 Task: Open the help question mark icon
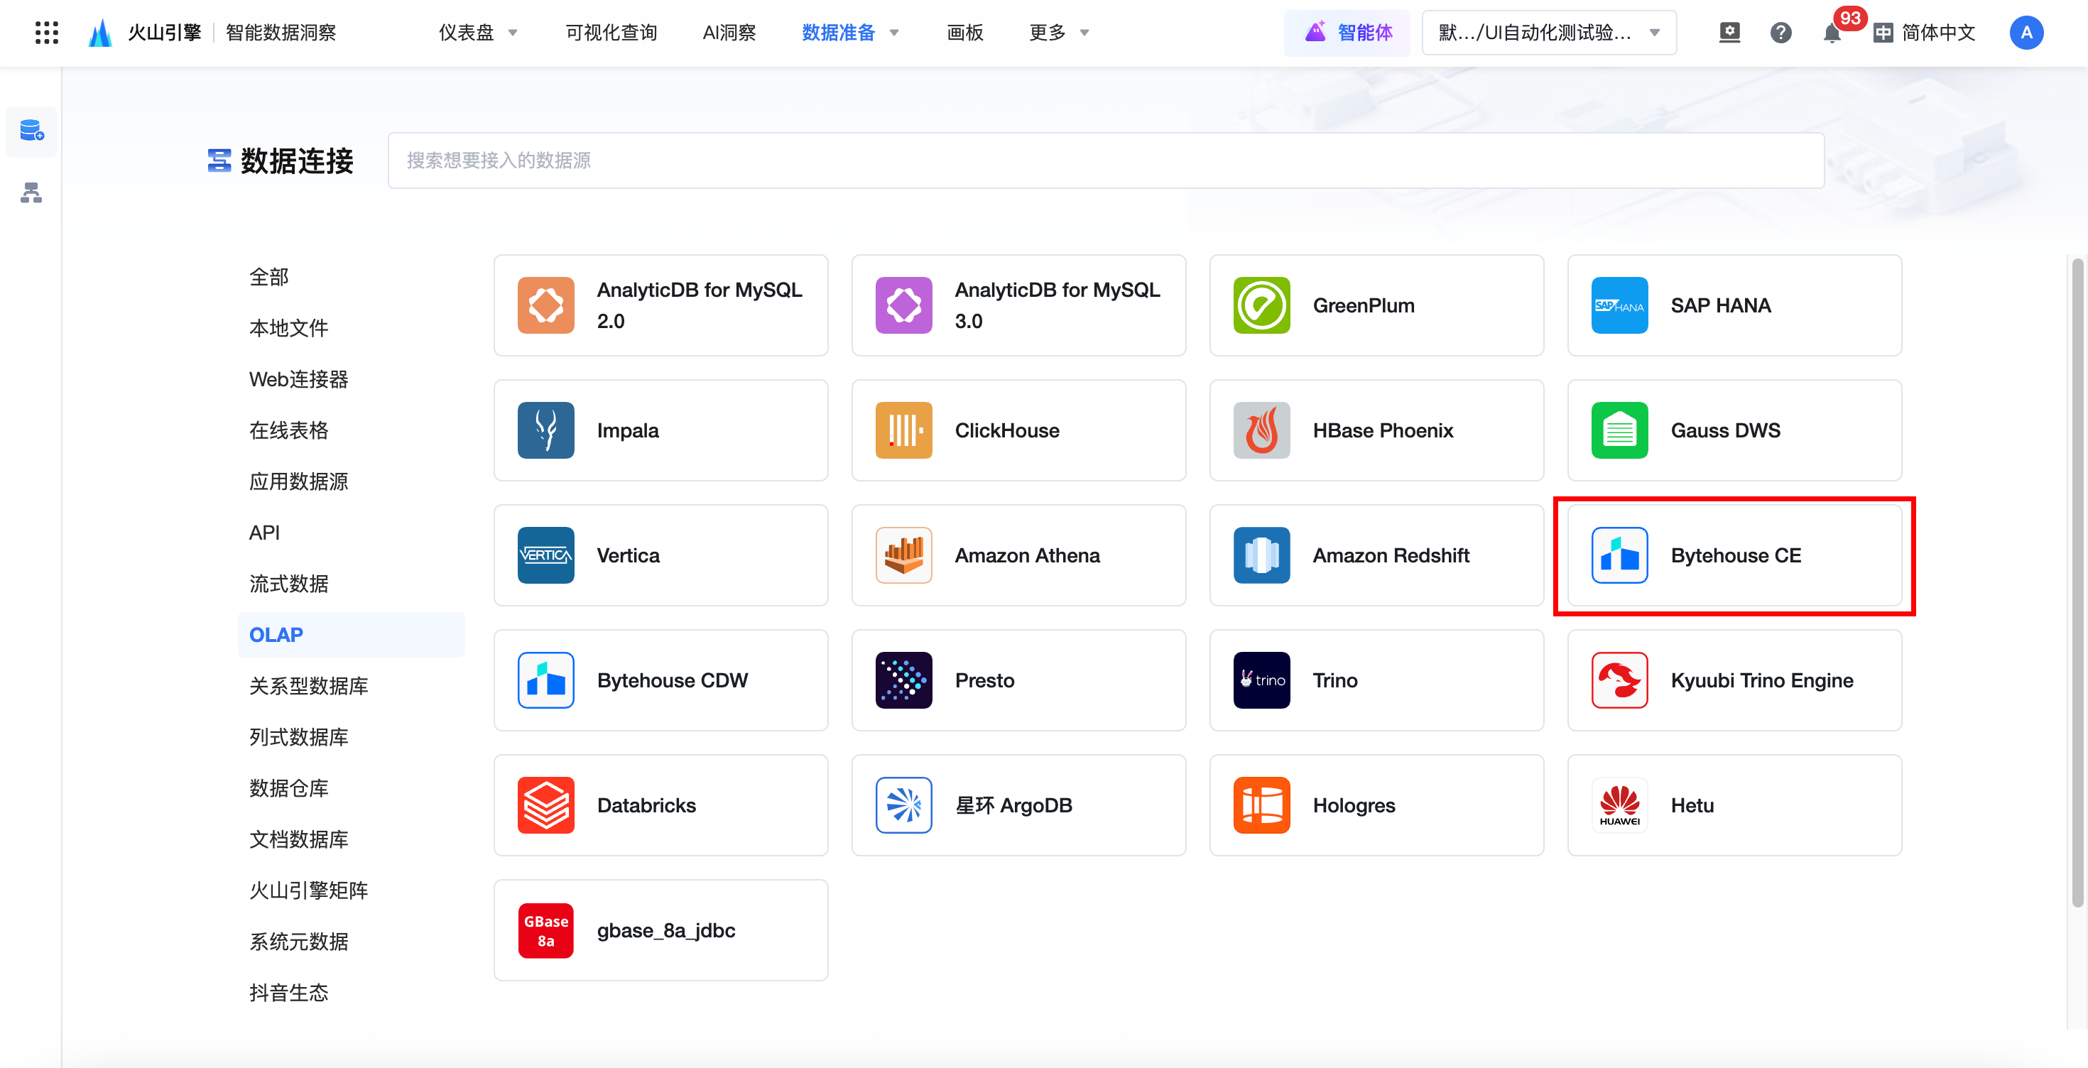(1780, 33)
